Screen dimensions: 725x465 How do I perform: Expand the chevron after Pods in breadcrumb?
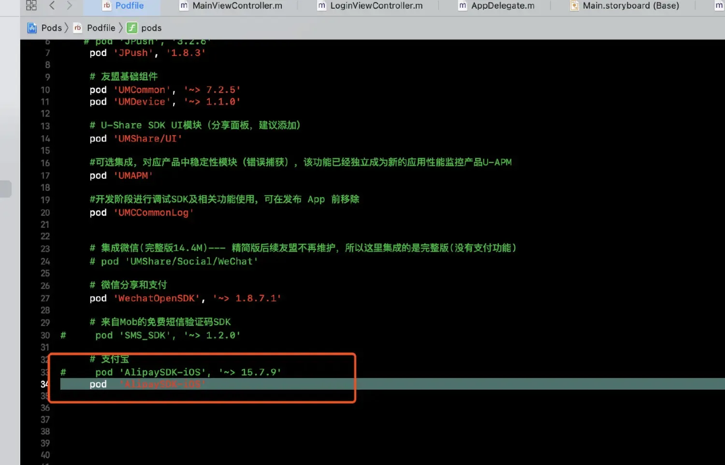pos(67,28)
